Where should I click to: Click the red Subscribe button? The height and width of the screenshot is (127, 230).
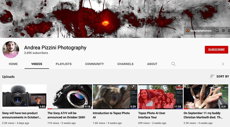[216, 50]
